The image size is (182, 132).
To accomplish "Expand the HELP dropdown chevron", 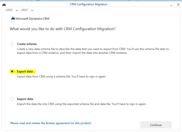I will pos(32,11).
